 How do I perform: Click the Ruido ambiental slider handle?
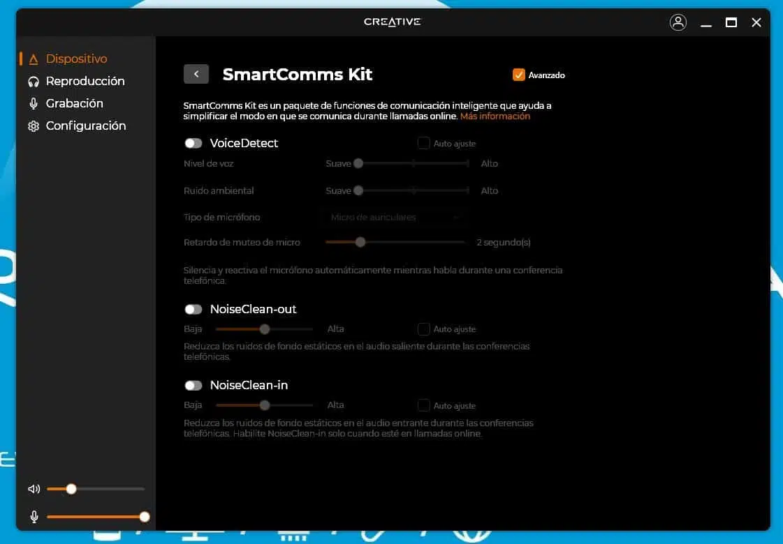pos(358,190)
